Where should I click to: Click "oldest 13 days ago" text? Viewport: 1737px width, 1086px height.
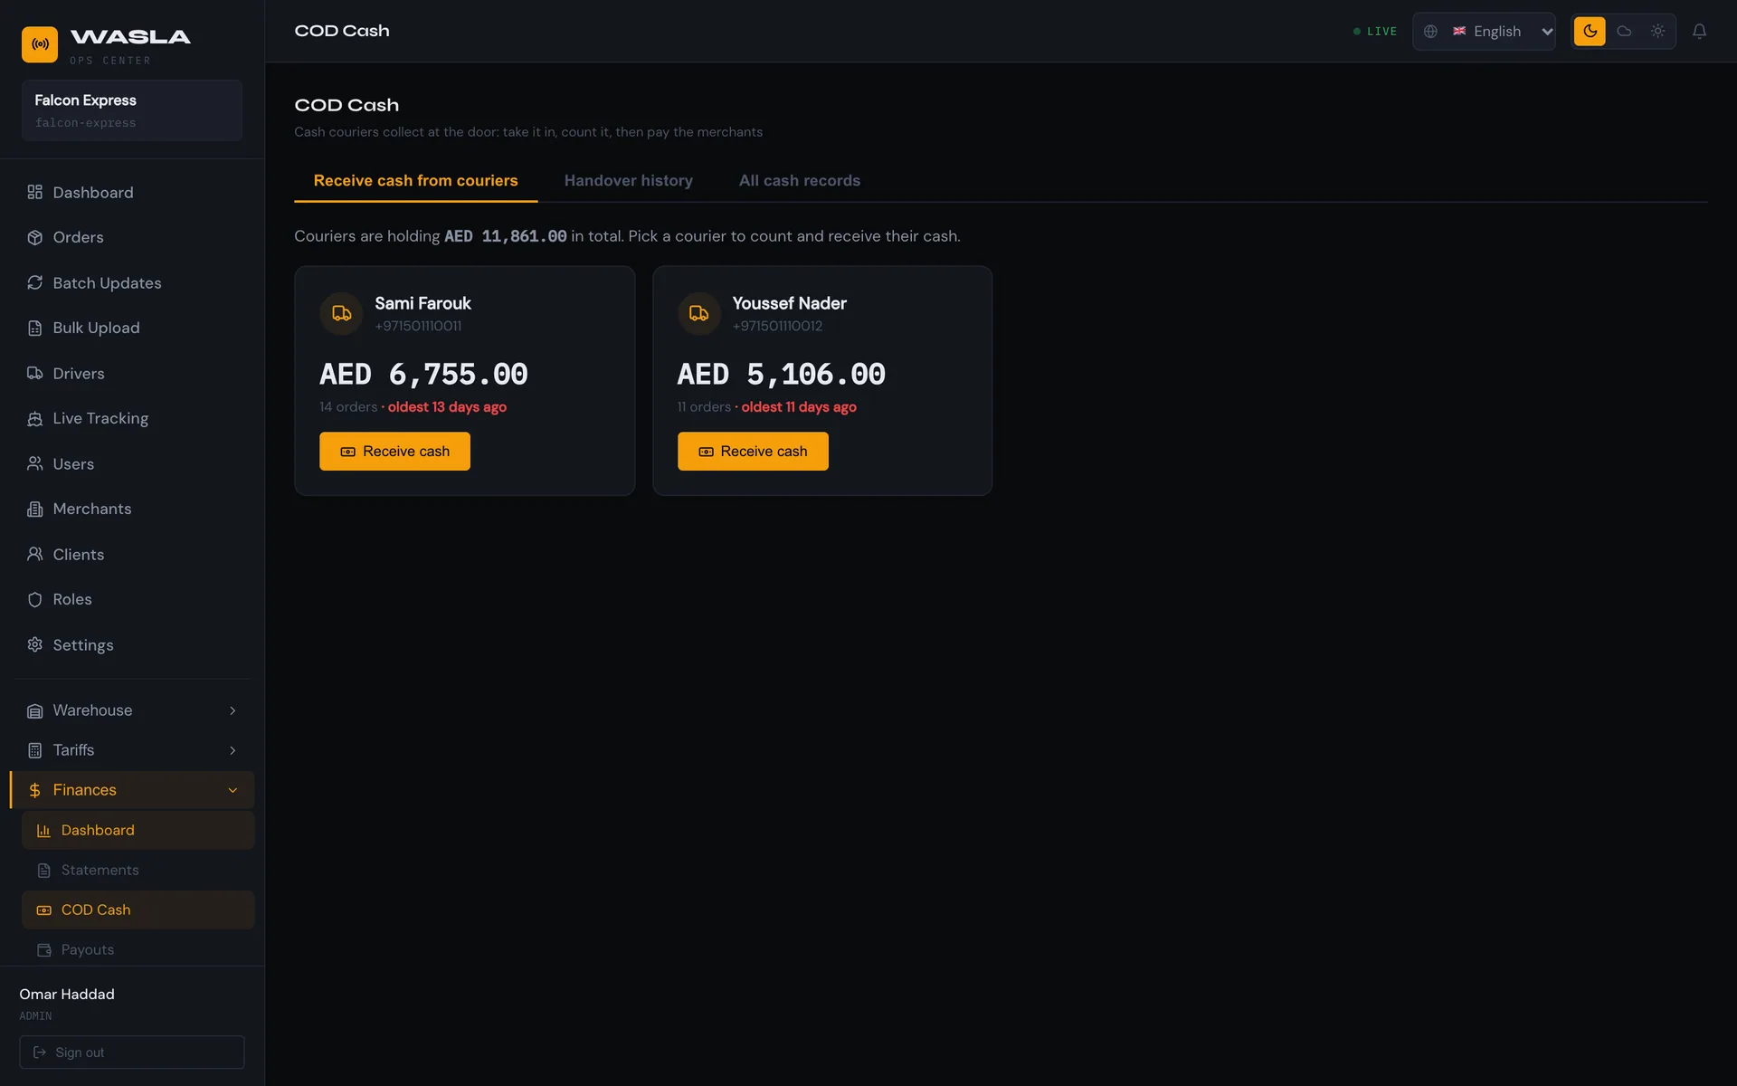pyautogui.click(x=447, y=407)
